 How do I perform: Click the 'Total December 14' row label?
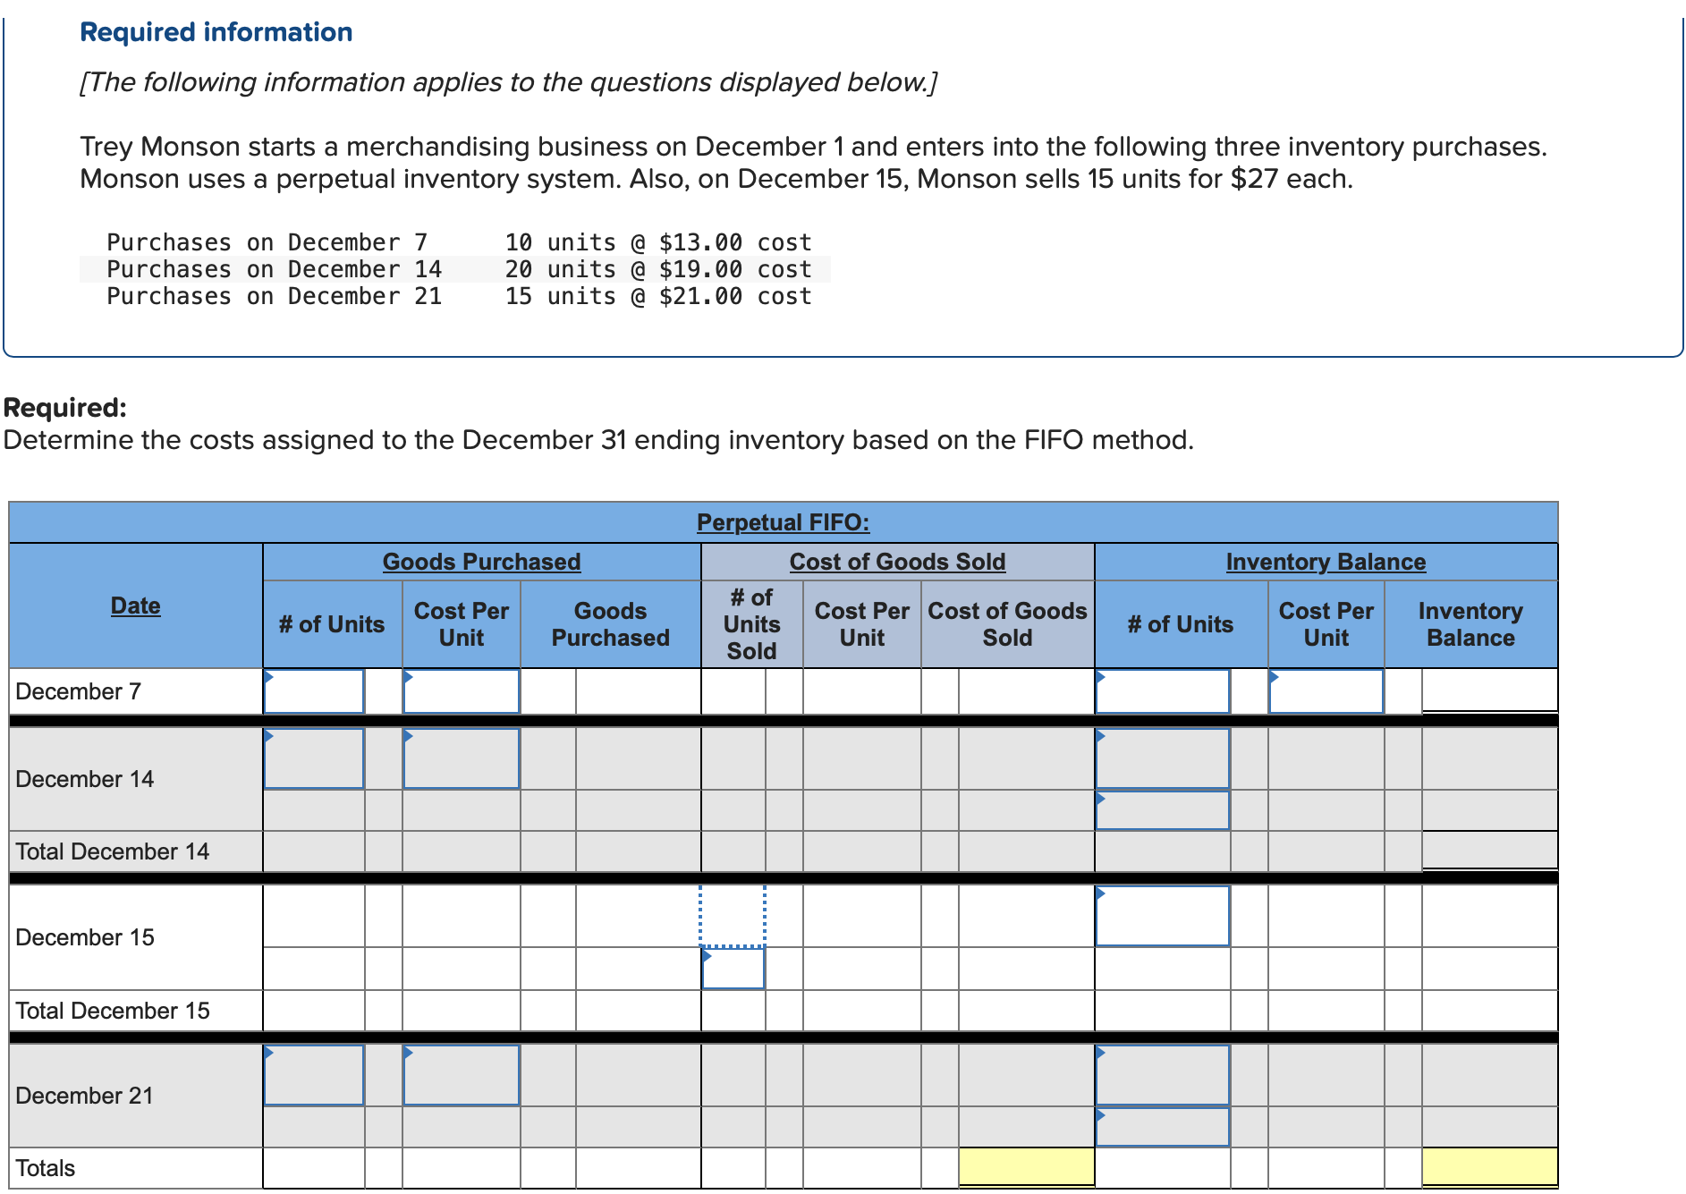(x=112, y=851)
